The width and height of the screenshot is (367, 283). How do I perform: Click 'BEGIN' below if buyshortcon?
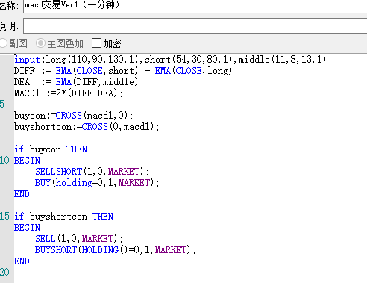[27, 228]
